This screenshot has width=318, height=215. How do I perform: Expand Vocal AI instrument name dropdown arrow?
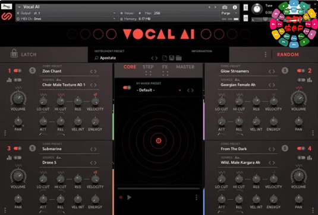click(x=19, y=7)
